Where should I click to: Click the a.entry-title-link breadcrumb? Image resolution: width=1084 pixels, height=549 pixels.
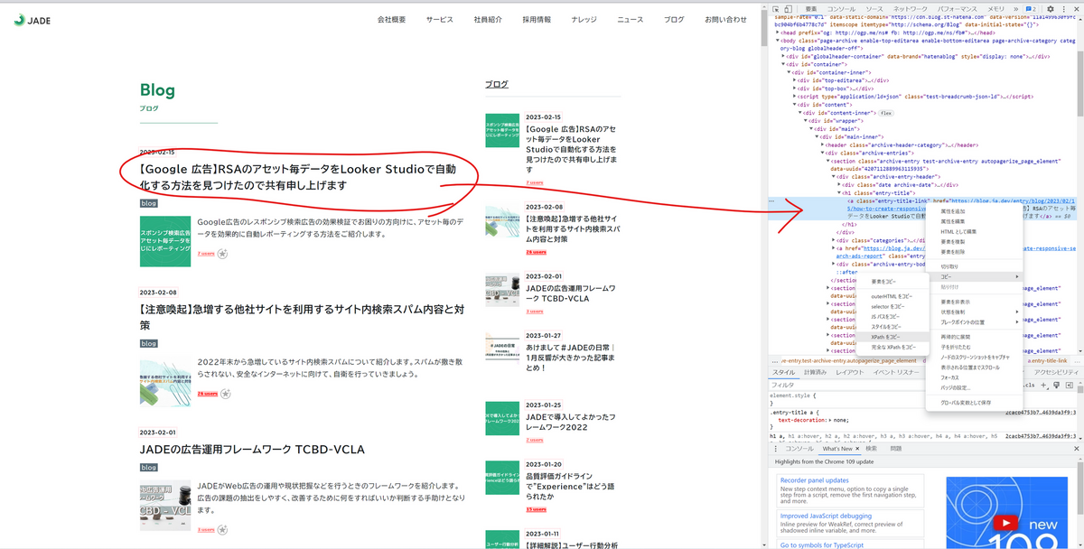1049,359
